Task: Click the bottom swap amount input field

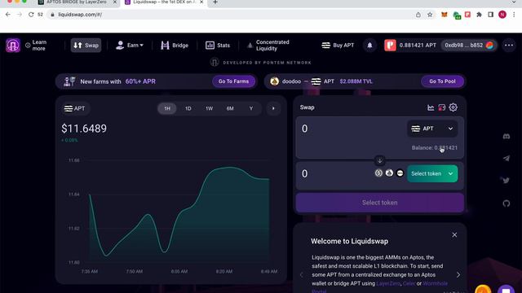Action: (334, 173)
